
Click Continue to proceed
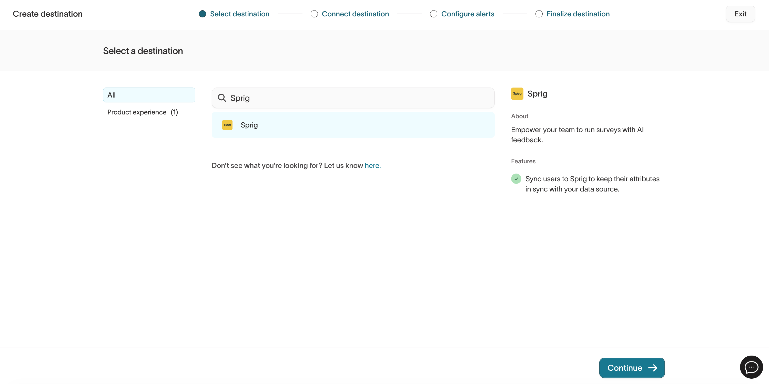[632, 368]
